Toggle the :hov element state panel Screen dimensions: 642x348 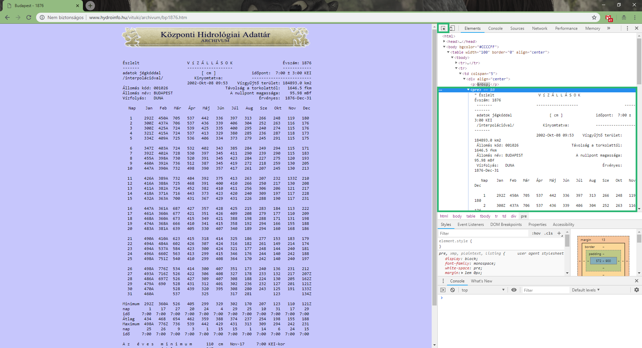(536, 233)
